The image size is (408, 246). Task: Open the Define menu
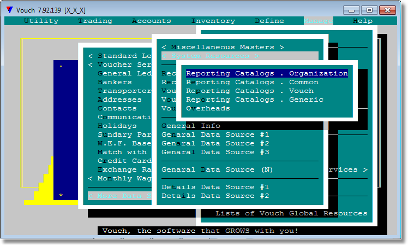click(269, 21)
